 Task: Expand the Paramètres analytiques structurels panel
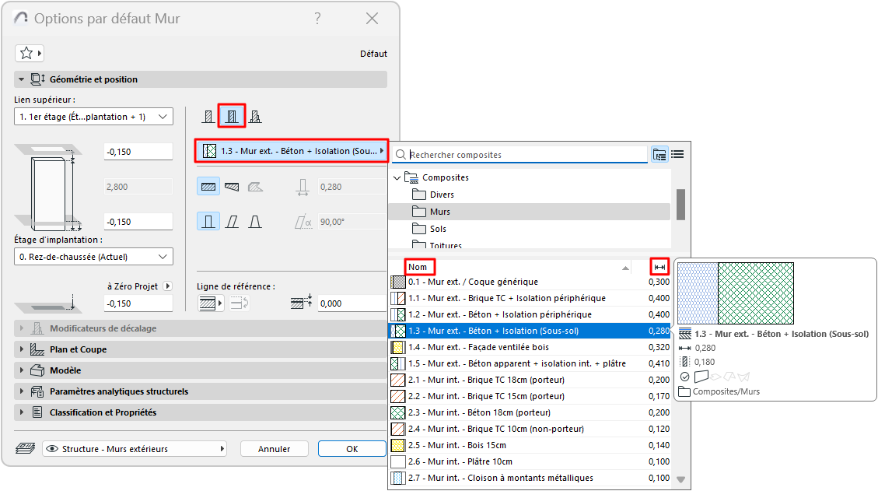point(201,391)
